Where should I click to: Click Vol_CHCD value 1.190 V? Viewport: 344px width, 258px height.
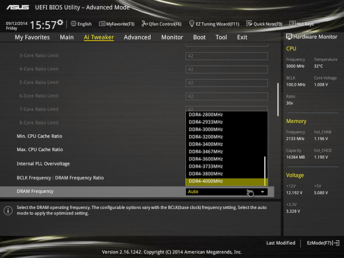[x=321, y=157]
